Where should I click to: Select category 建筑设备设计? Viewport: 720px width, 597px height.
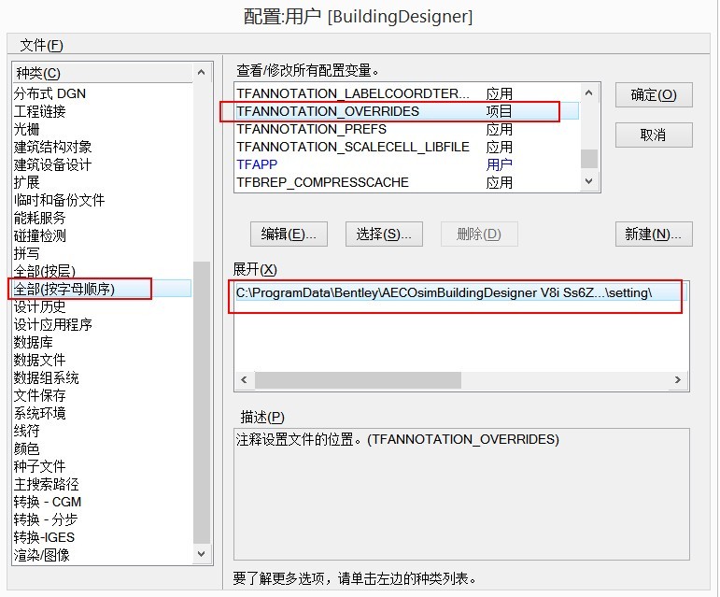[102, 164]
